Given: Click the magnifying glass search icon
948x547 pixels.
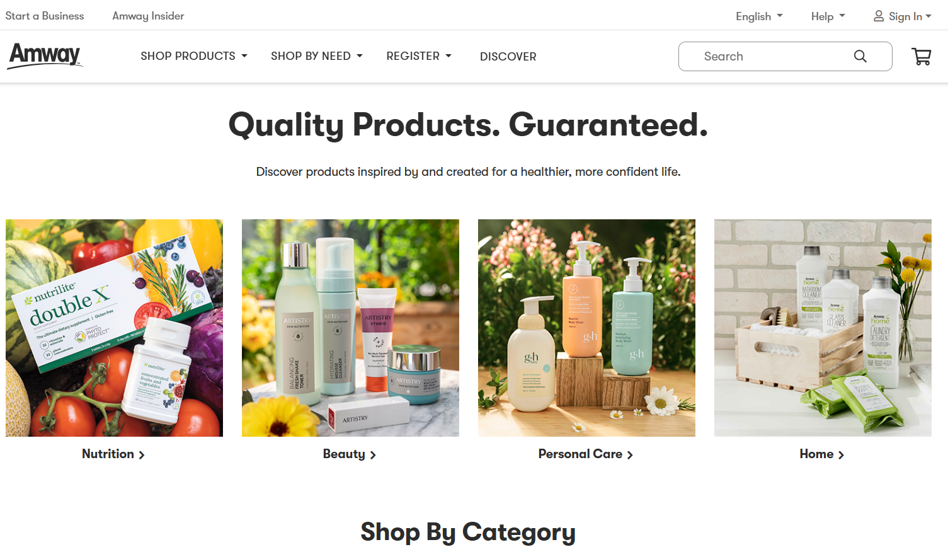Looking at the screenshot, I should (x=860, y=57).
